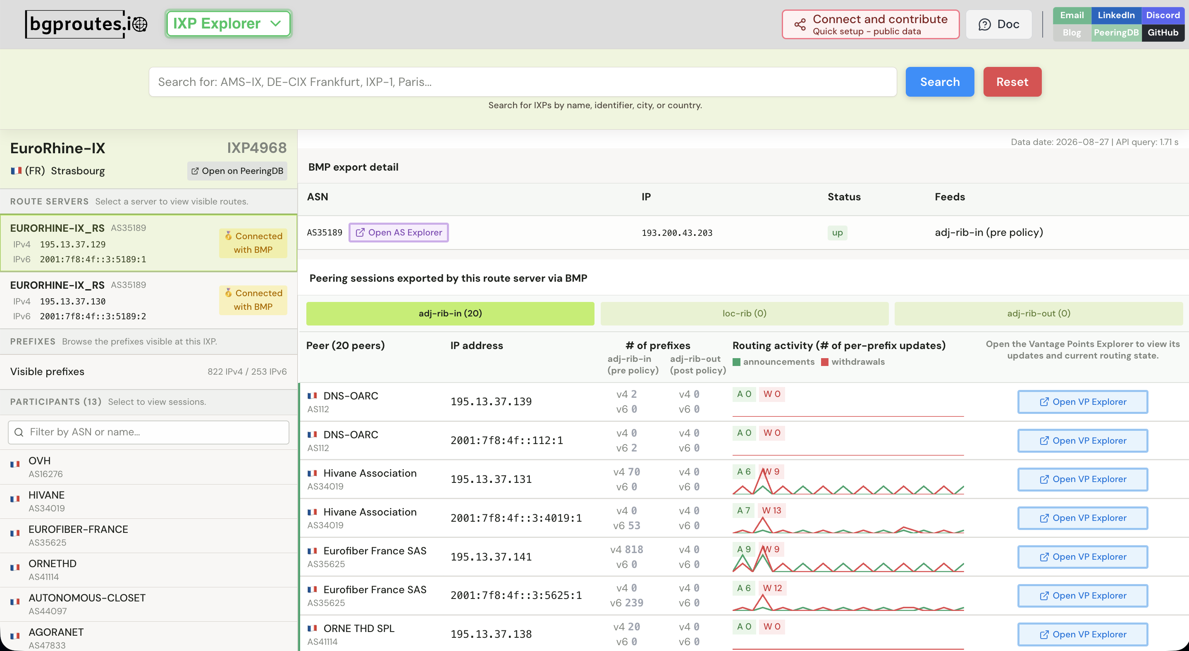Click the French flag next to Strasbourg

pos(16,171)
